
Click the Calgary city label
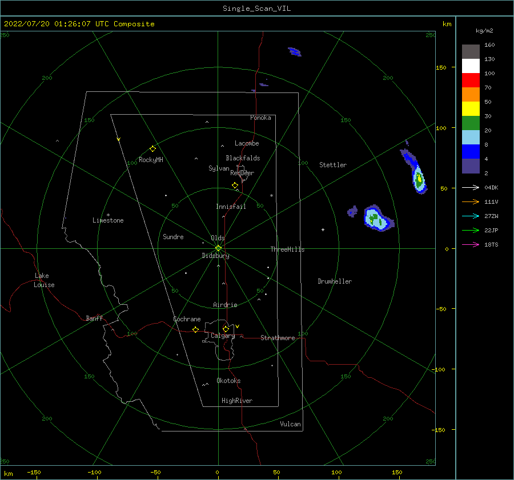pyautogui.click(x=223, y=336)
